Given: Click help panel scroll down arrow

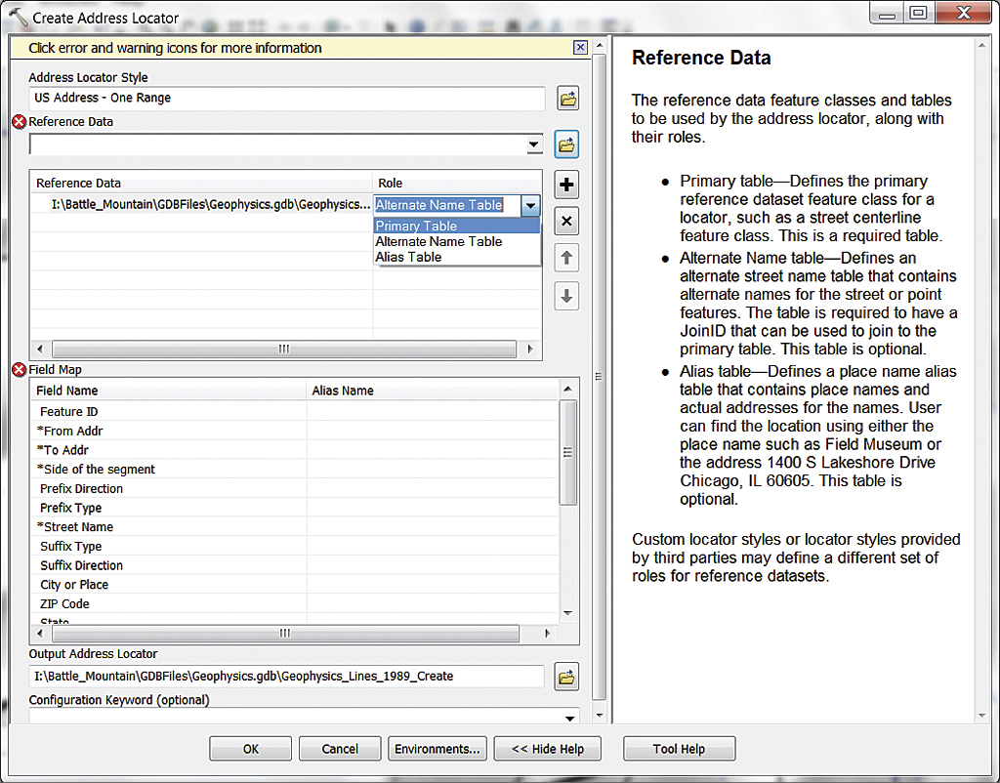Looking at the screenshot, I should coord(982,716).
